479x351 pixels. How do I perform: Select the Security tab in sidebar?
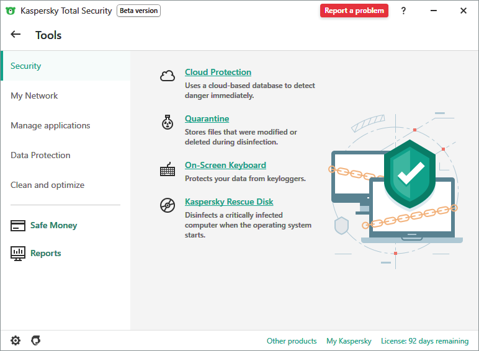pos(26,66)
